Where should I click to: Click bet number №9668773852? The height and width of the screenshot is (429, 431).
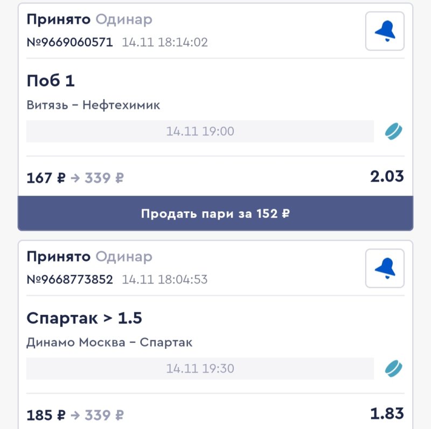click(x=70, y=279)
